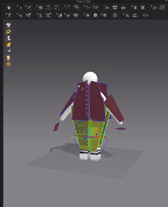Image resolution: width=168 pixels, height=207 pixels.
Task: Toggle the yellow chain-dots display icon
Action: [x=9, y=31]
